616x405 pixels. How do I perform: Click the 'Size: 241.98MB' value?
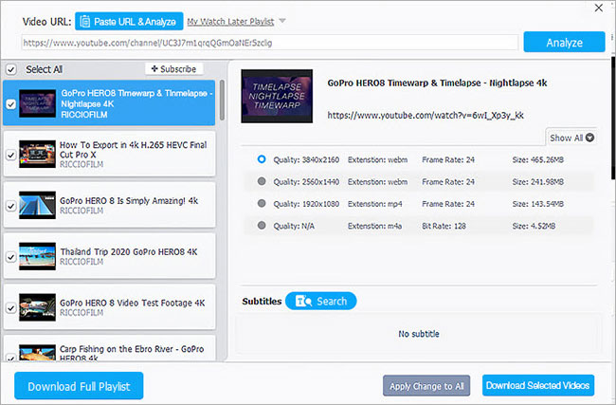pos(538,182)
